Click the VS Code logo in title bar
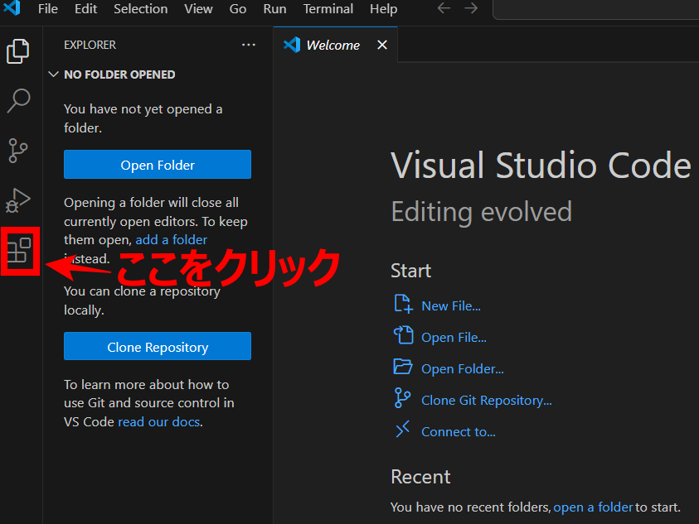This screenshot has width=699, height=524. point(12,7)
